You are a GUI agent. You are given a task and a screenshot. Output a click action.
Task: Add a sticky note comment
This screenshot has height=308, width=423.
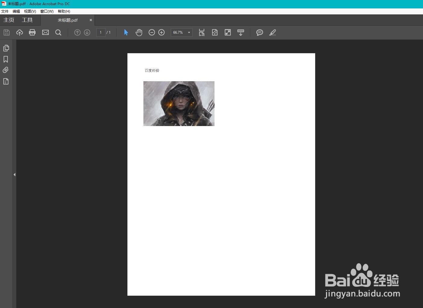click(x=260, y=32)
